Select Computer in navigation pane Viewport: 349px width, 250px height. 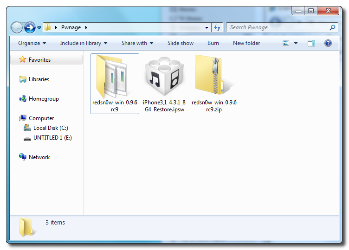[x=41, y=118]
